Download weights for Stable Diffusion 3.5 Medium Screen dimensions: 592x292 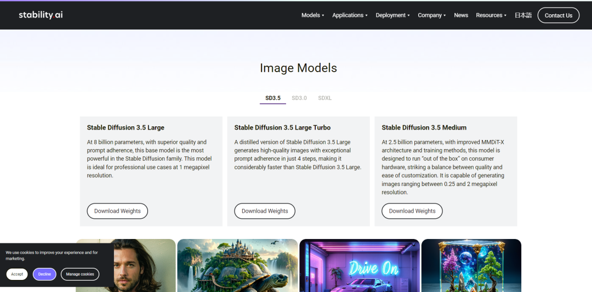412,211
